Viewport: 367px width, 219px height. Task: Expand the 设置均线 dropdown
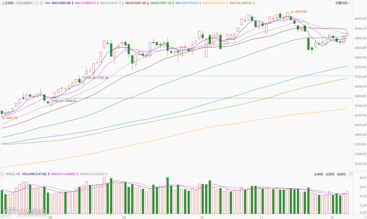343,3
